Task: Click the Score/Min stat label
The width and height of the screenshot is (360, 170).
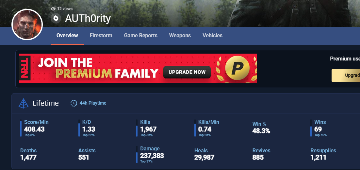Action: (36, 122)
